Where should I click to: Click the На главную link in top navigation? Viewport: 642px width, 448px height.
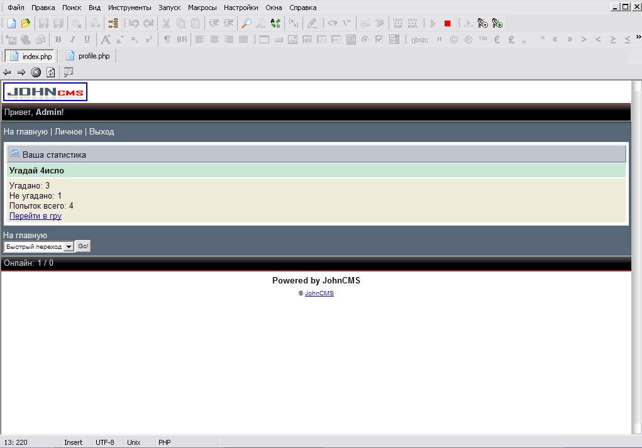point(25,132)
